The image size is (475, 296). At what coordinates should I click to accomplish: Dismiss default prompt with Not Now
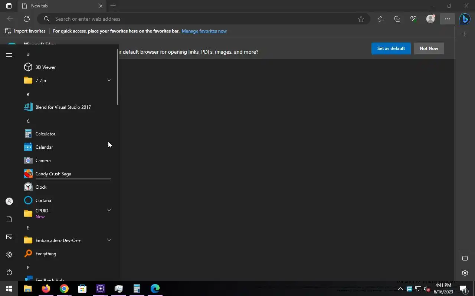coord(429,48)
